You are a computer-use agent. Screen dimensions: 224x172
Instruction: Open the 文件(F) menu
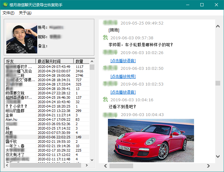tap(9, 13)
